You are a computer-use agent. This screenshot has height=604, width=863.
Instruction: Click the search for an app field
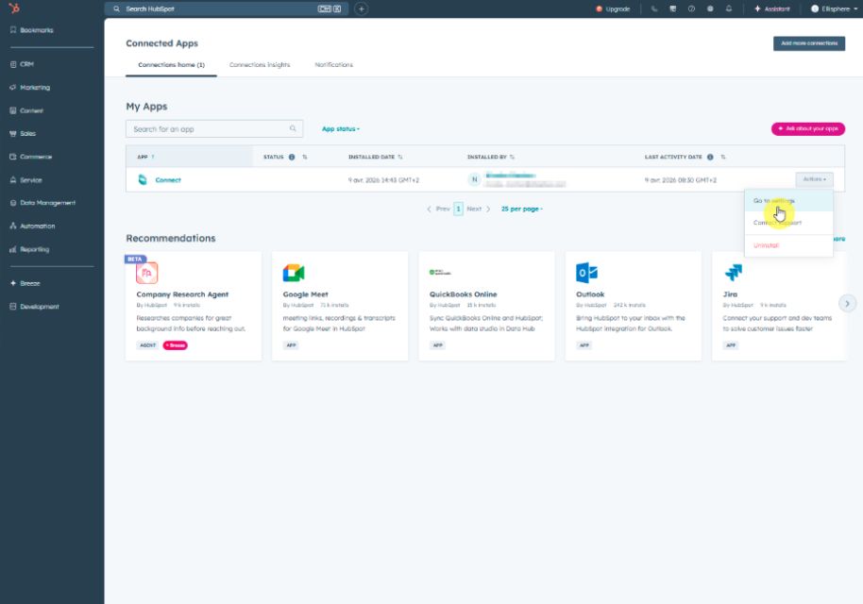pos(208,128)
